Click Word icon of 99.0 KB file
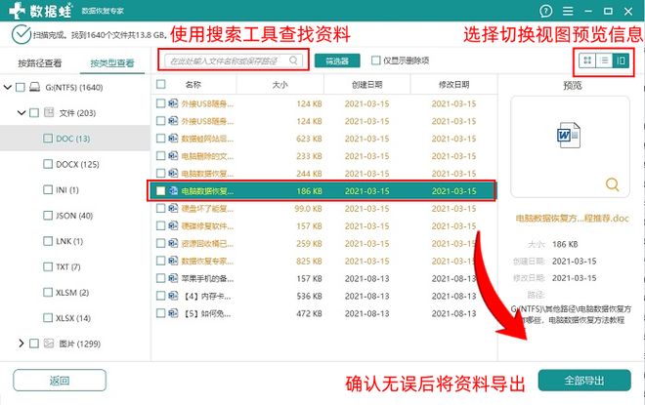Screen dimensions: 645x405 click(x=173, y=208)
